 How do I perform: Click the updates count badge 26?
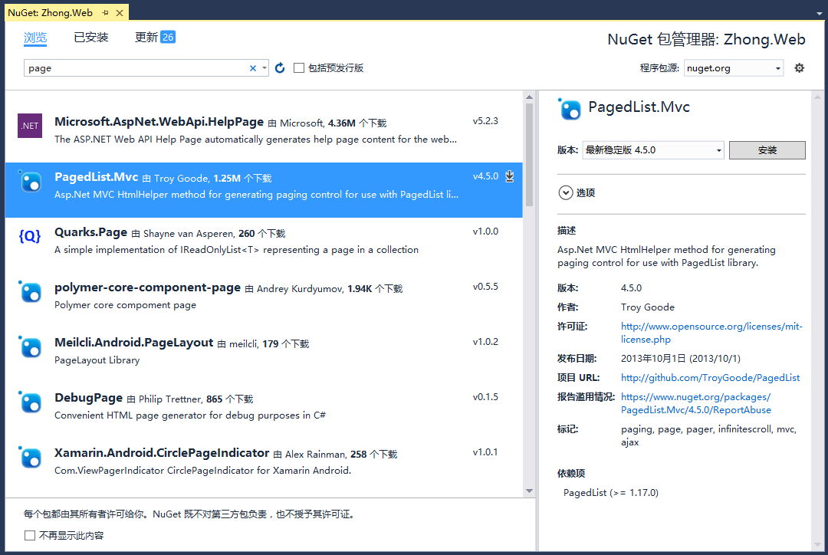[168, 37]
